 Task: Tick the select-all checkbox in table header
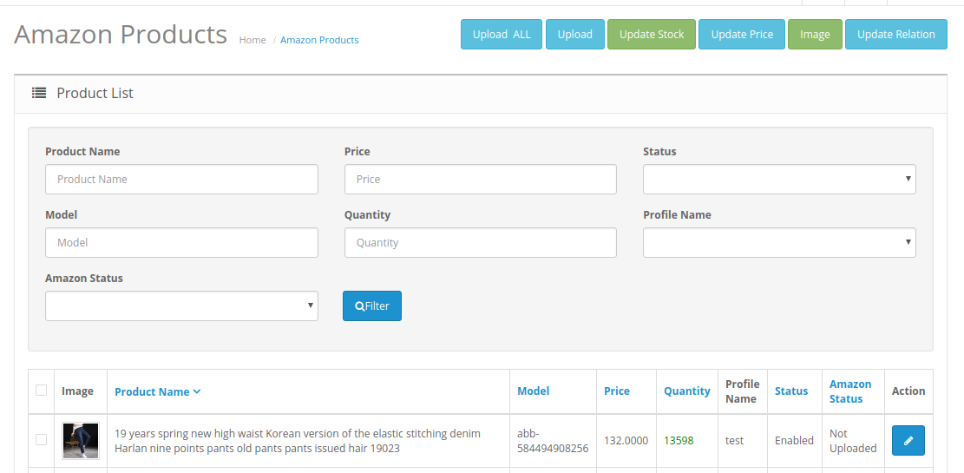pos(41,391)
